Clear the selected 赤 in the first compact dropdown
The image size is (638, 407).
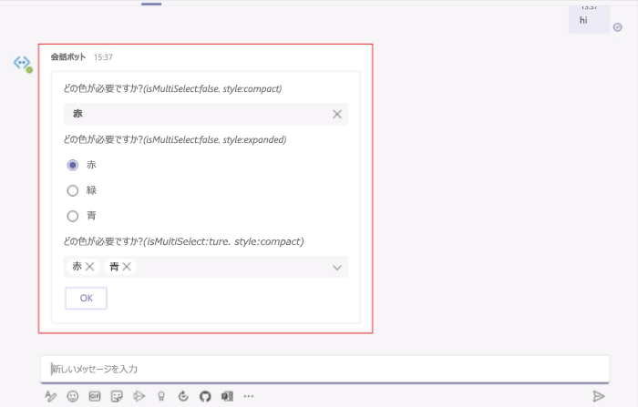pos(337,114)
